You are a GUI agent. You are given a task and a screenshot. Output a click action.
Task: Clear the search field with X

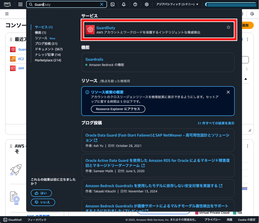pos(102,4)
